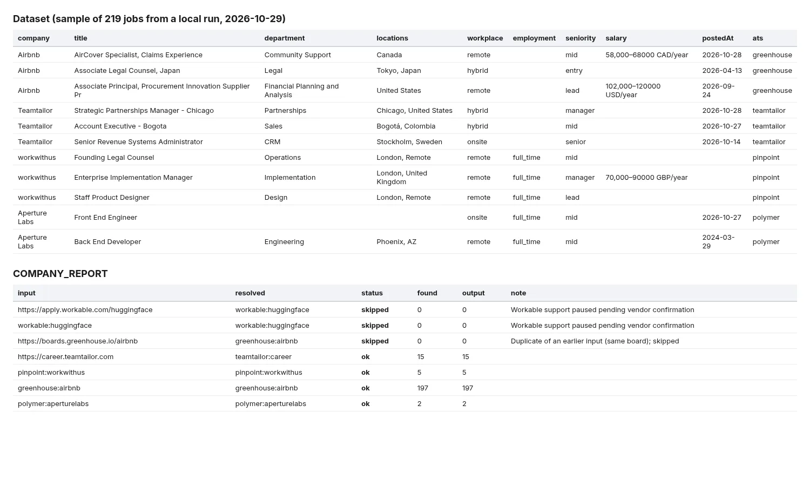Click the 'CRM' department cell
Viewport: 810px width, 486px height.
click(272, 142)
